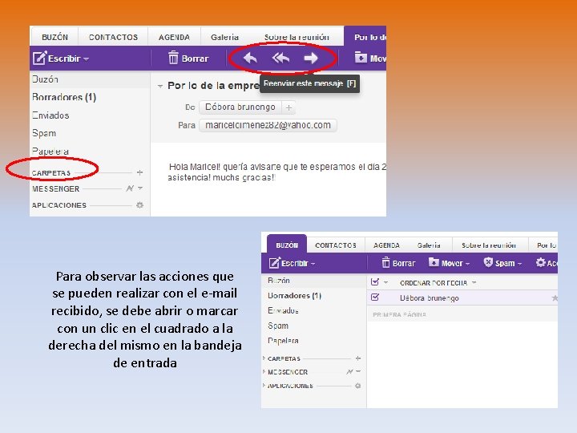Open Spam folder in inbox-list view sidebar
This screenshot has height=433, width=577.
point(278,326)
